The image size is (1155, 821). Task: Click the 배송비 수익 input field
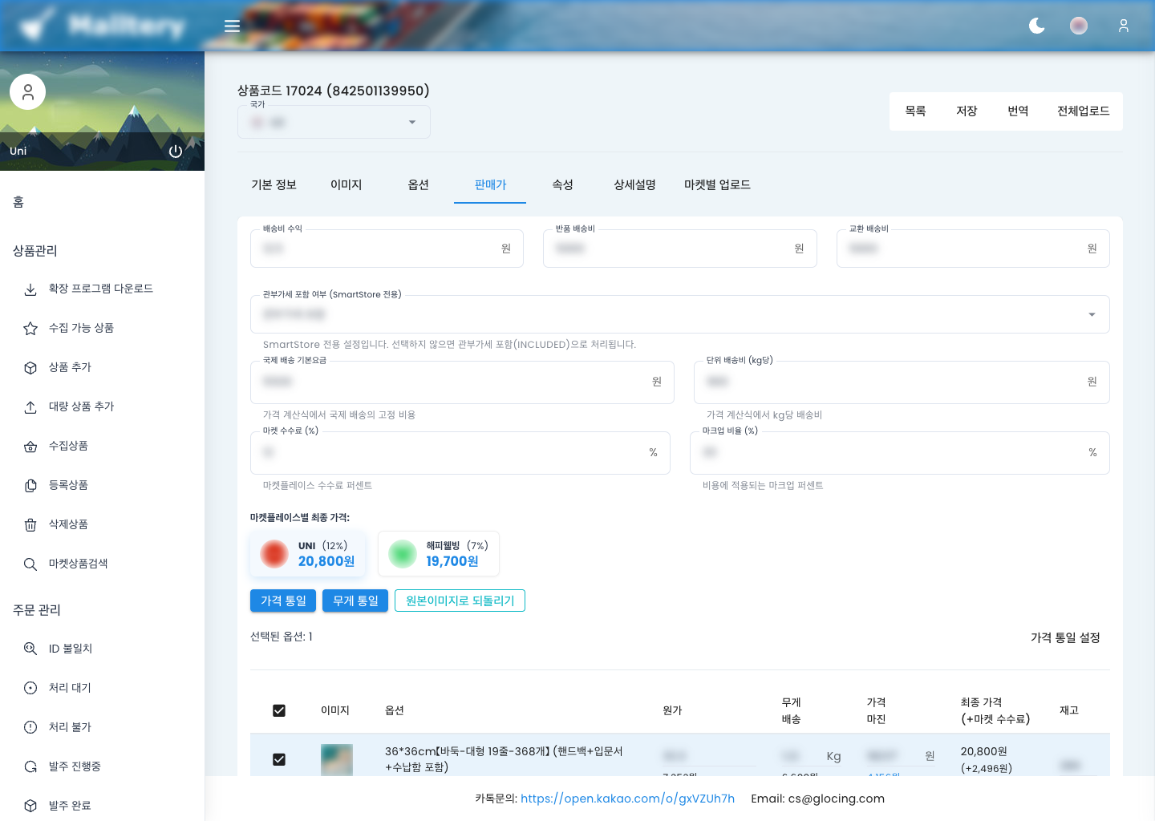pos(387,249)
